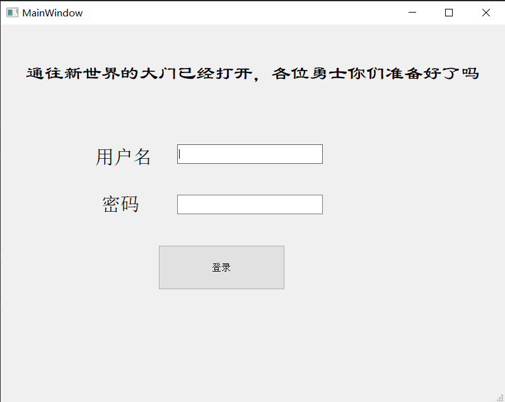Click inside the 用户名 username input field
505x402 pixels.
click(x=250, y=154)
